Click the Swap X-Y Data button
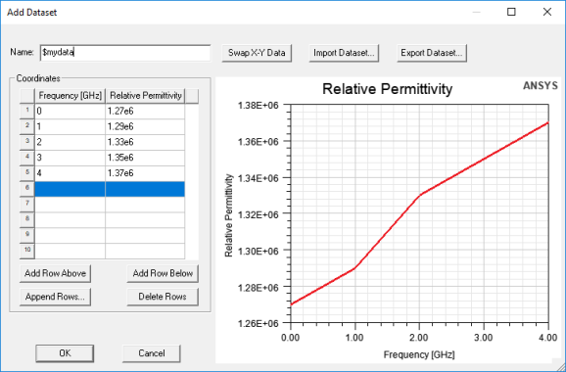Screen dimensions: 566x372 tap(257, 53)
